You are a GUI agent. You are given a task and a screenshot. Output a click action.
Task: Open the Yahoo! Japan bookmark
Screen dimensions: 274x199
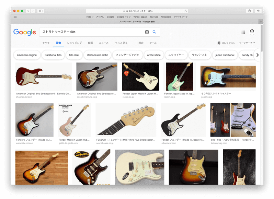140,17
